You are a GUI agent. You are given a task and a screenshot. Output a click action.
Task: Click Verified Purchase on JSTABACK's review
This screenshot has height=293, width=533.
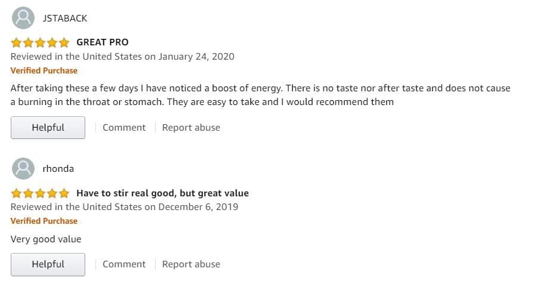pyautogui.click(x=44, y=70)
